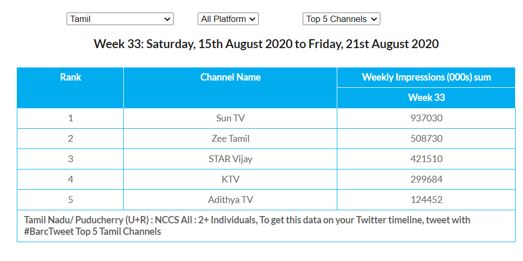Select the KTV channel cell
Viewport: 523px width, 261px height.
pos(230,179)
